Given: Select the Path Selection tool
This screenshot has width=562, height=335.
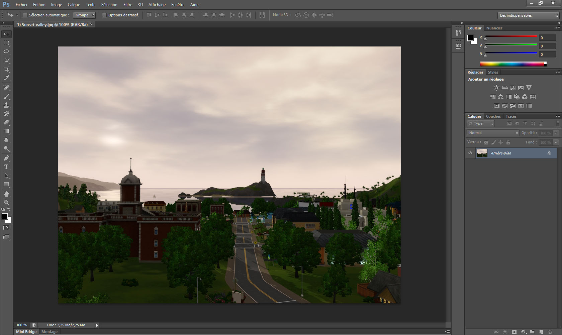Looking at the screenshot, I should 6,176.
